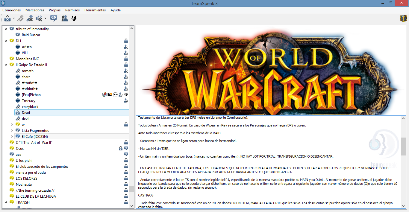Collapse the tribute of inmortality channel
409x212 pixels.
(x=6, y=29)
